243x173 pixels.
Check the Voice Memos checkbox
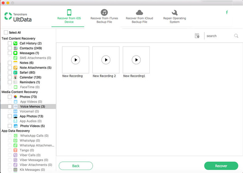[x=10, y=106]
